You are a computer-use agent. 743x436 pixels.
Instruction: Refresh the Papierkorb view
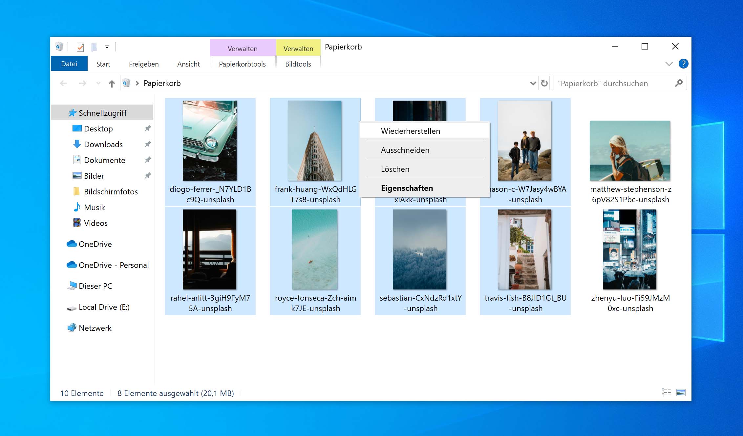coord(544,83)
